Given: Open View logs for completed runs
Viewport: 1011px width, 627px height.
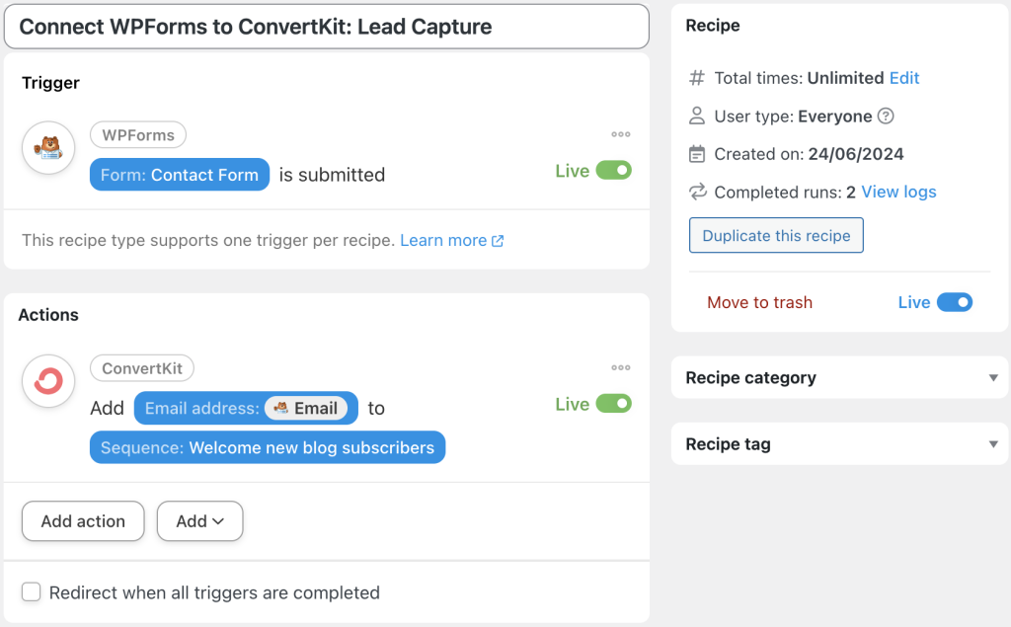Looking at the screenshot, I should tap(898, 192).
